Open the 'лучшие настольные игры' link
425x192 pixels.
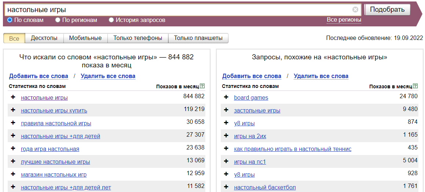pyautogui.click(x=55, y=162)
